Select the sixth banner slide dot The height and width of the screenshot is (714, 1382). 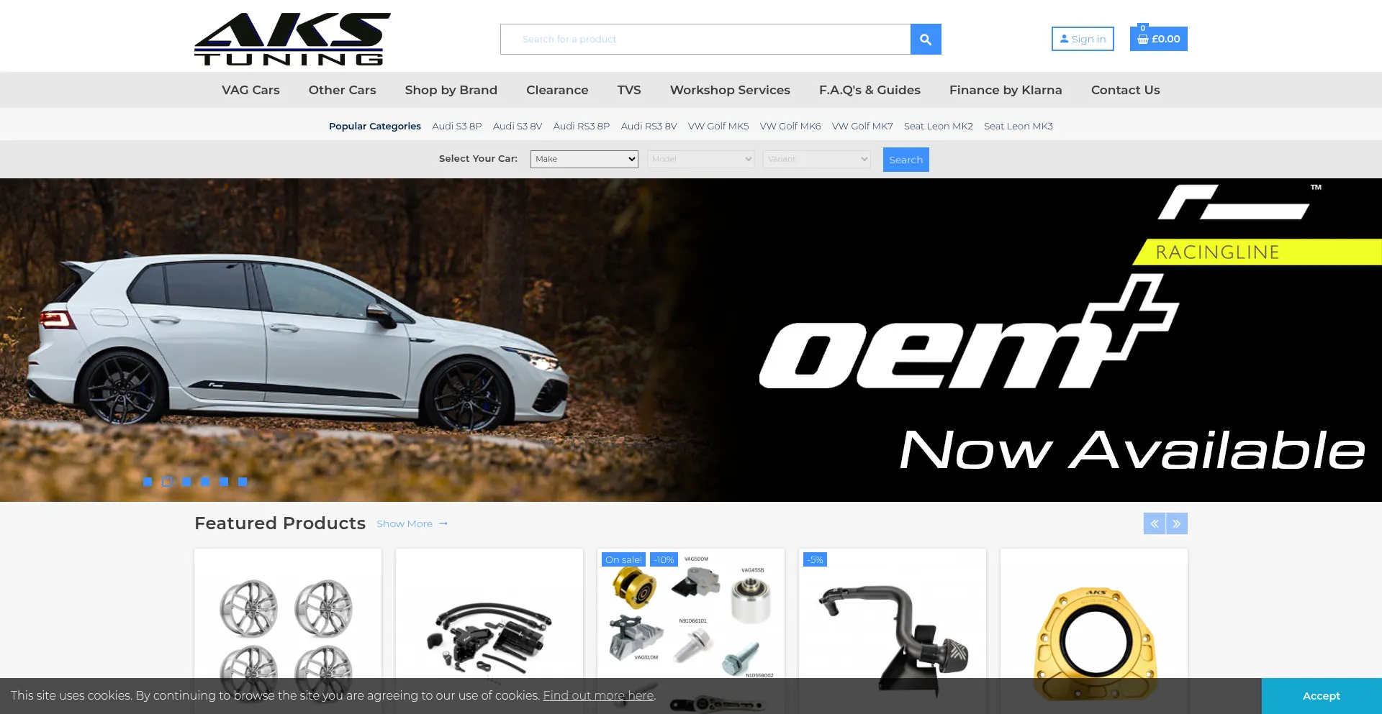click(243, 482)
